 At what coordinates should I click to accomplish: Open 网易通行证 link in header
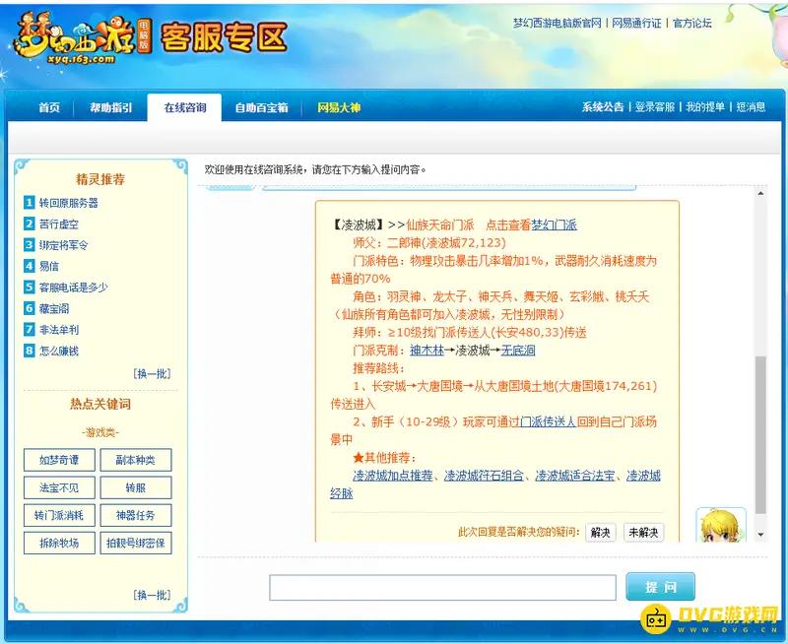[x=636, y=23]
